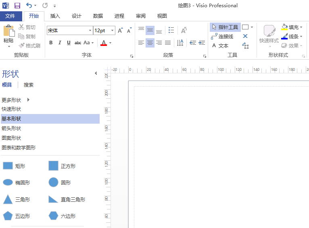Click the connection point X tool

click(245, 36)
